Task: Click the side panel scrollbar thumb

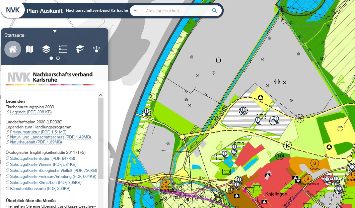Action: 100,138
